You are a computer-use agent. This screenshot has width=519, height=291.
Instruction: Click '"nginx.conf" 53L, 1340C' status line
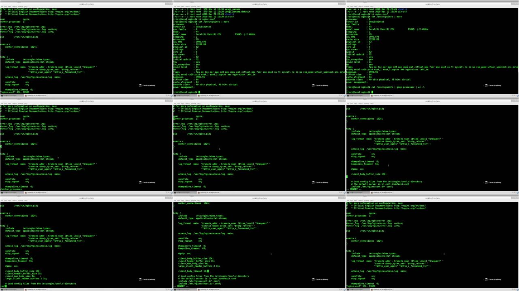(x=361, y=286)
